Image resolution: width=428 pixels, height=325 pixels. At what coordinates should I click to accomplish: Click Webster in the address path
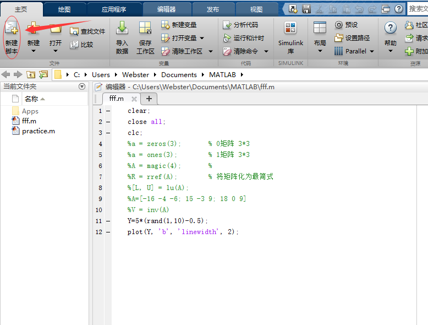point(135,74)
